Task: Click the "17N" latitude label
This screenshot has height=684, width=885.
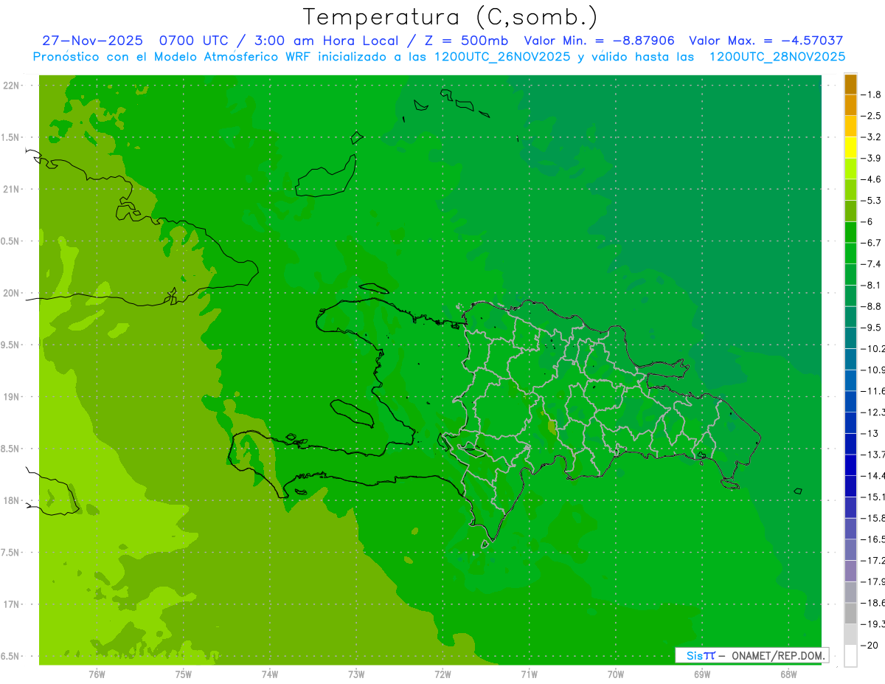Action: pos(10,604)
